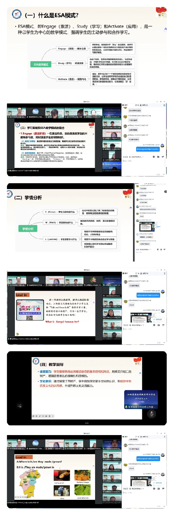Select the first participant video in the 学习策略和ESA window's top strip

point(16,113)
